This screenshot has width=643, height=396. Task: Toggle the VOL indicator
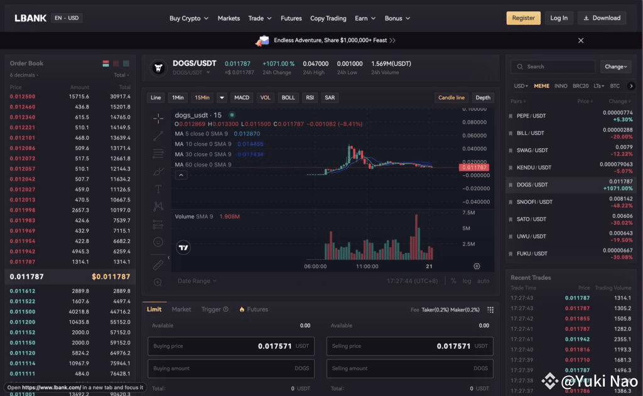point(266,97)
